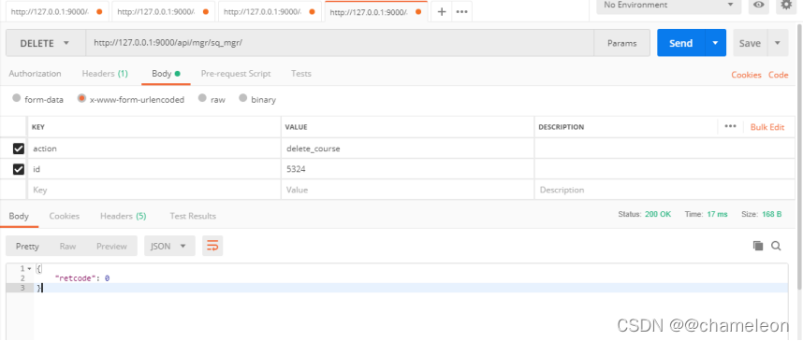Click the Save button
The width and height of the screenshot is (803, 341).
click(x=750, y=43)
